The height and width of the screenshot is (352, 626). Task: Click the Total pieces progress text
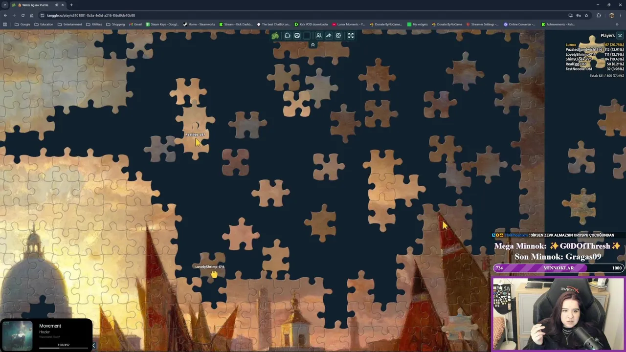click(606, 76)
